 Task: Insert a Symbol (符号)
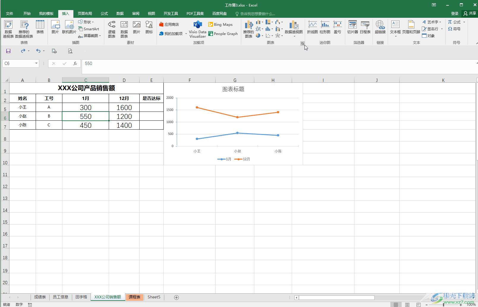[x=454, y=29]
